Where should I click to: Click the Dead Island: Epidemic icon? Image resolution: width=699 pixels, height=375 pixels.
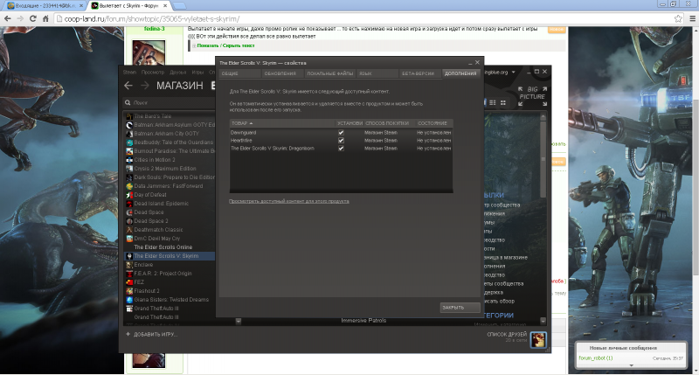pos(129,204)
